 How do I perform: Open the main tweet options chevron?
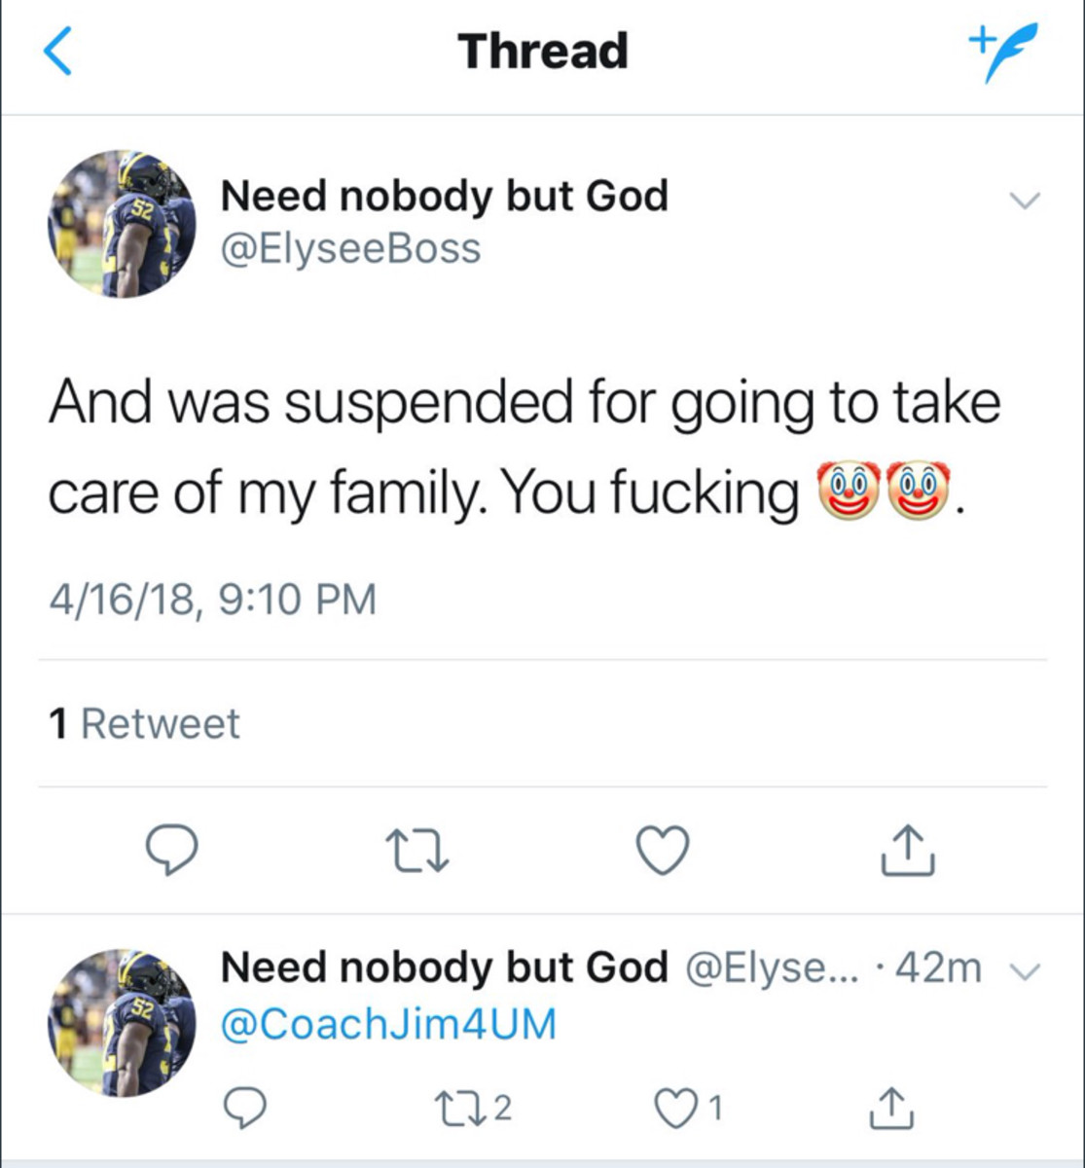coord(1025,201)
